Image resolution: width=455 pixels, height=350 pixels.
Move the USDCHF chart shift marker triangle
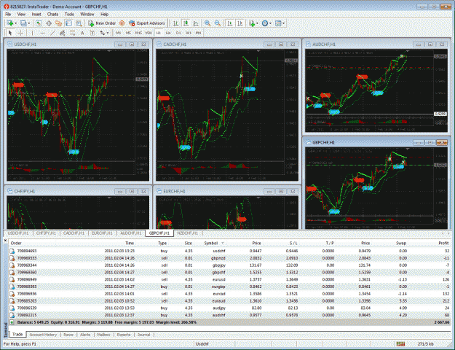(x=109, y=51)
